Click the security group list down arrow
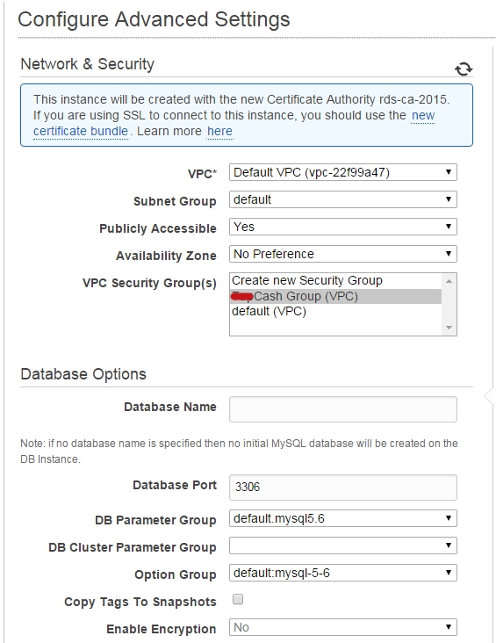The width and height of the screenshot is (496, 643). coord(449,328)
